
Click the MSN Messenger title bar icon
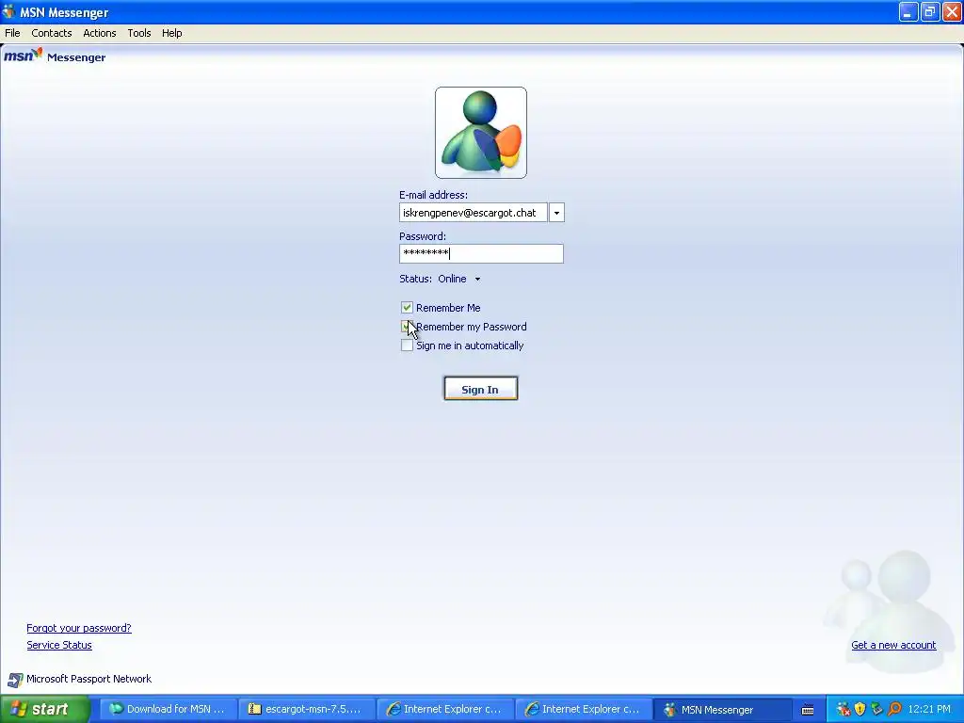tap(8, 11)
